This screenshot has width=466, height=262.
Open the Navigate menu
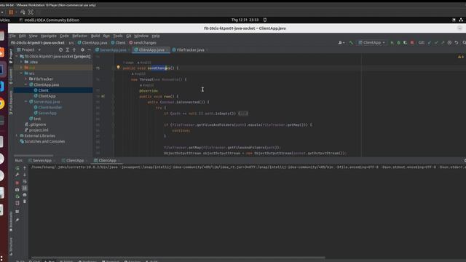[x=49, y=36]
